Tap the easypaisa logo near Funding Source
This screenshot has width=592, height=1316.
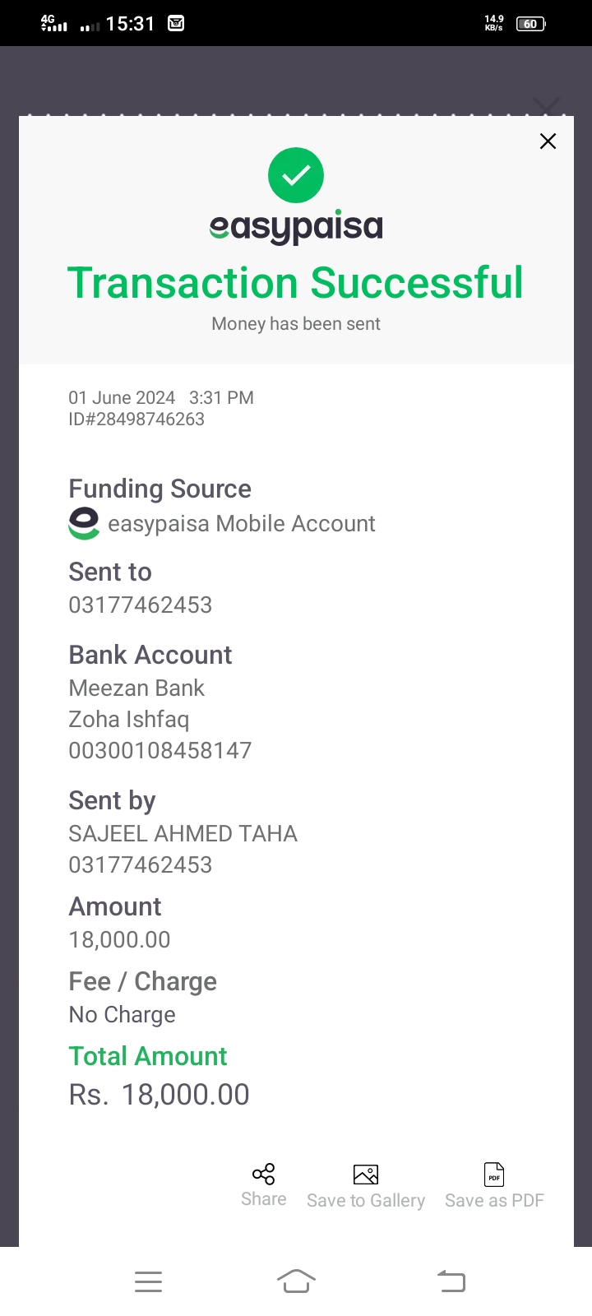pos(84,524)
